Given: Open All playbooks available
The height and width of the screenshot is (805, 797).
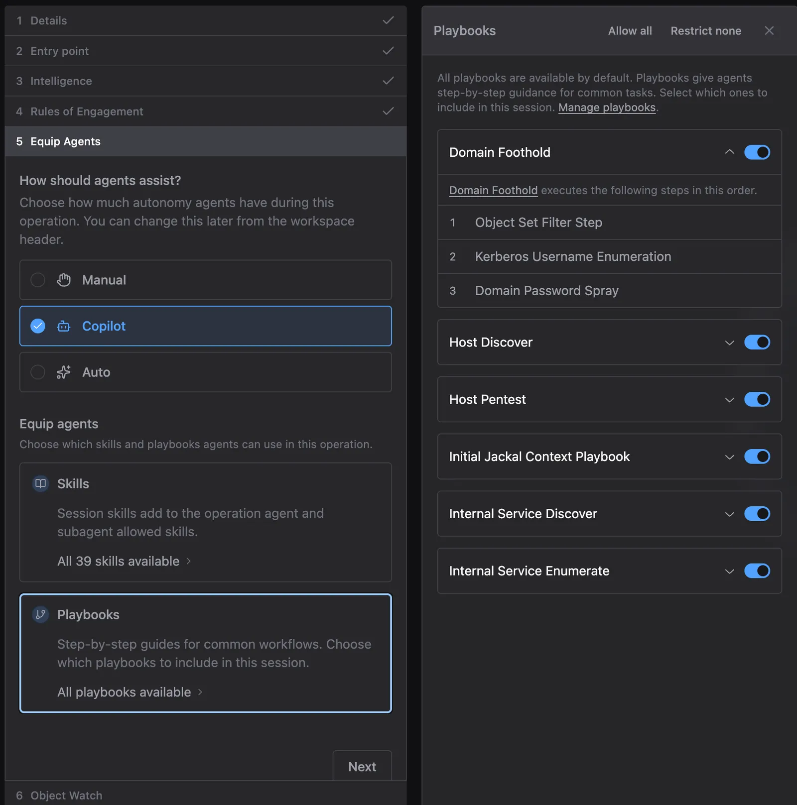Looking at the screenshot, I should 130,692.
